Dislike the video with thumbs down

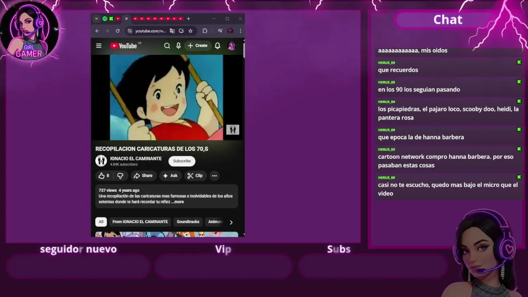(120, 176)
